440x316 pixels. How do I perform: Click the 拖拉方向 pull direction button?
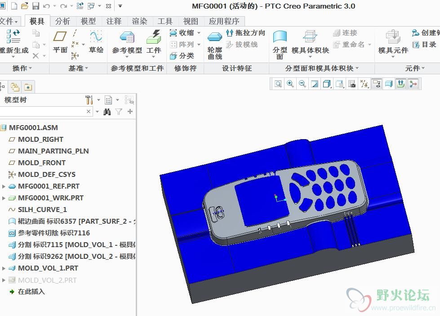coord(245,33)
